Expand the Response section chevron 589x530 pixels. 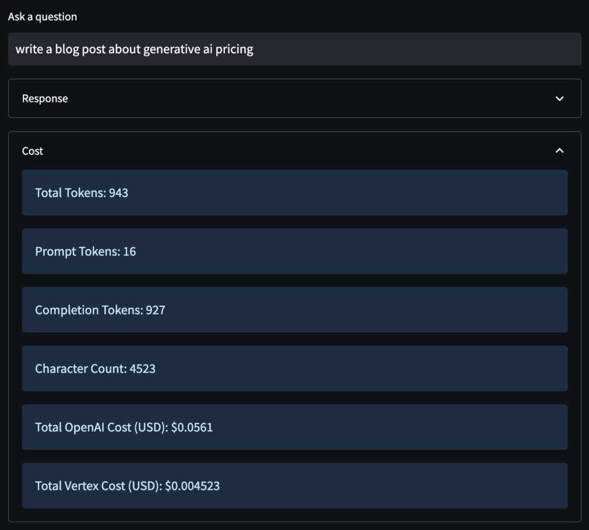tap(560, 99)
